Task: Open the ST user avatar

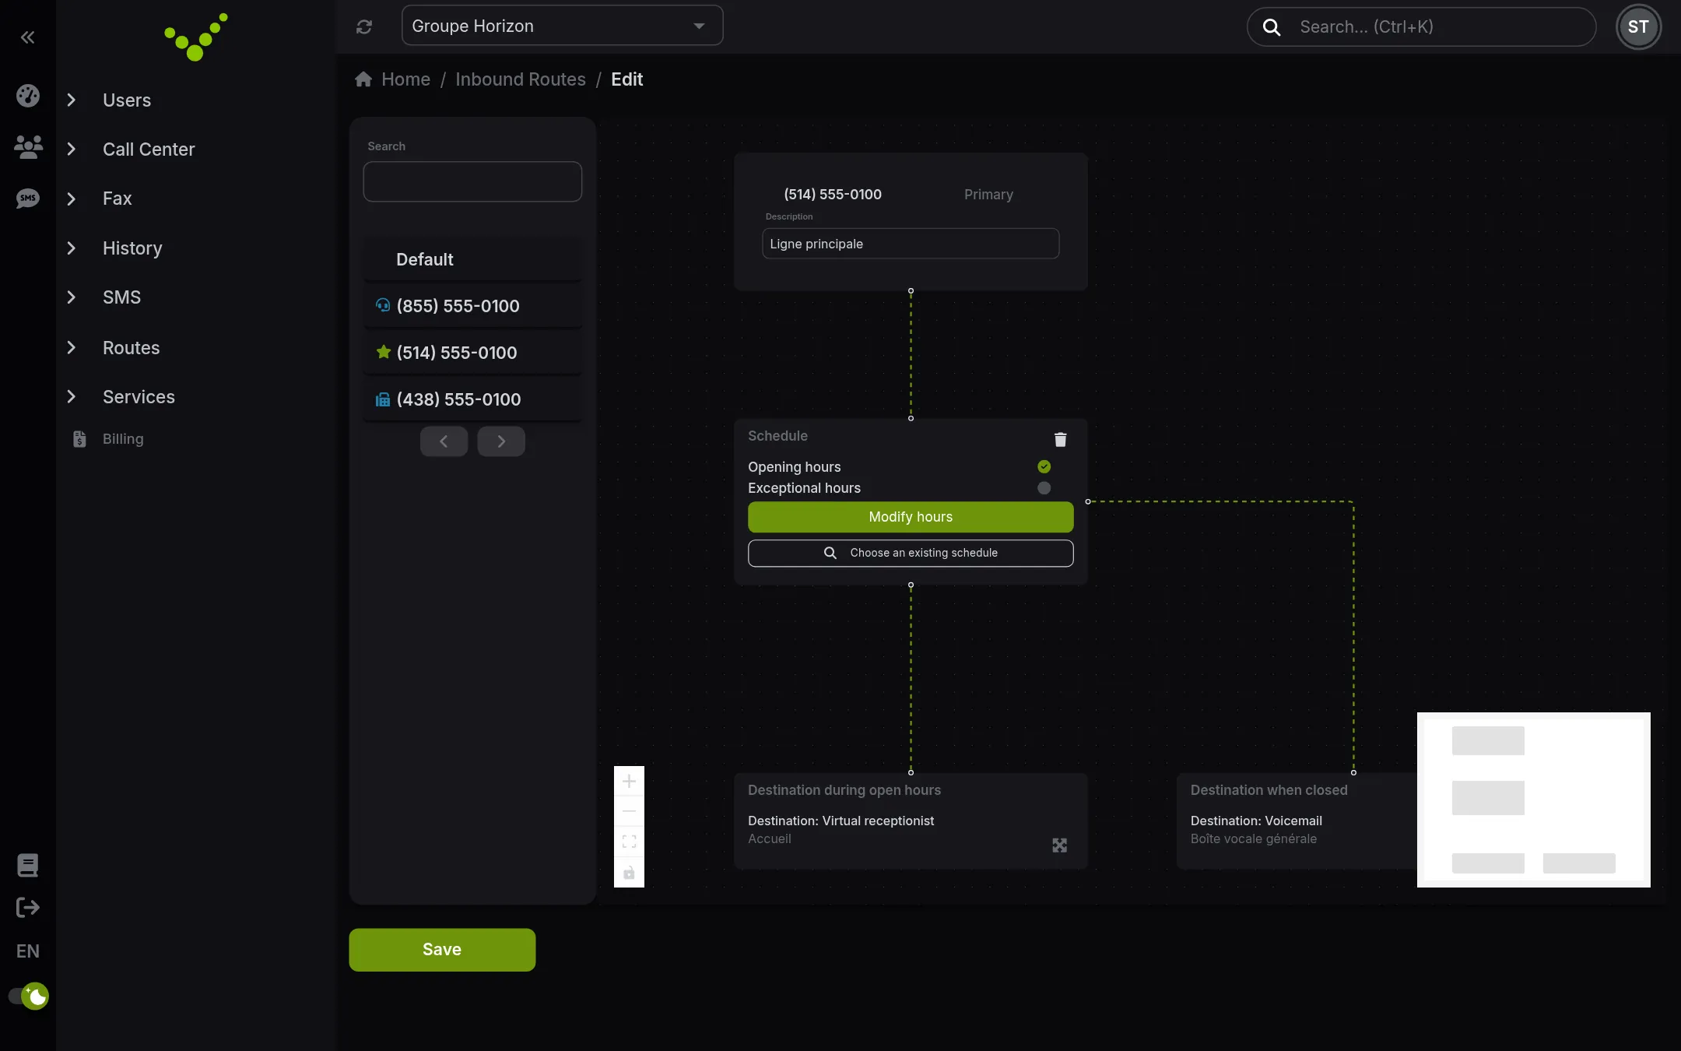Action: (x=1638, y=27)
